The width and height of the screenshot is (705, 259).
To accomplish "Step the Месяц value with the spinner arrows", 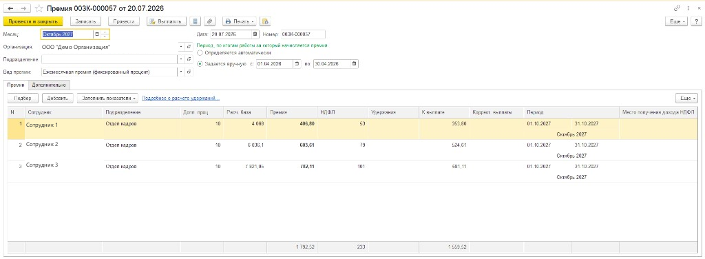I will pyautogui.click(x=105, y=34).
